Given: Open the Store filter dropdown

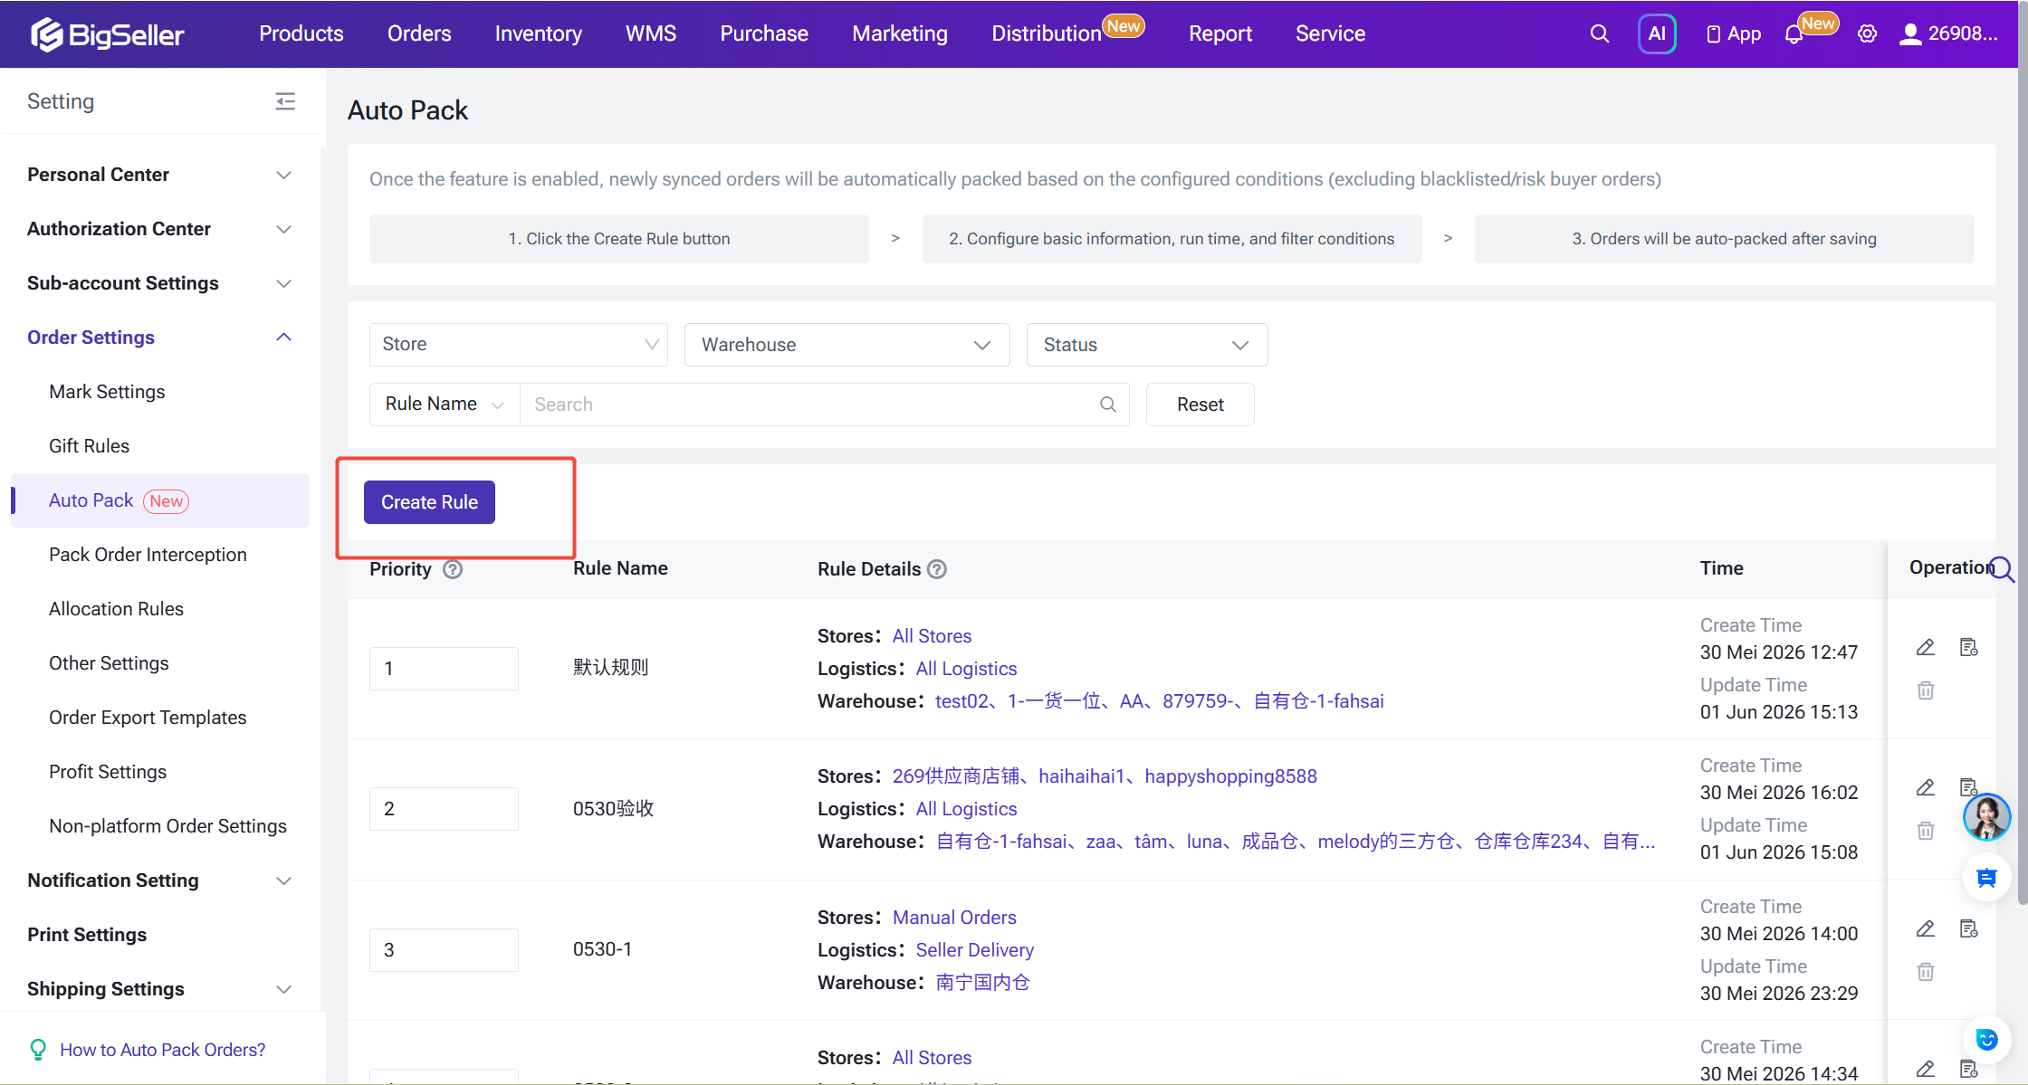Looking at the screenshot, I should [x=519, y=345].
